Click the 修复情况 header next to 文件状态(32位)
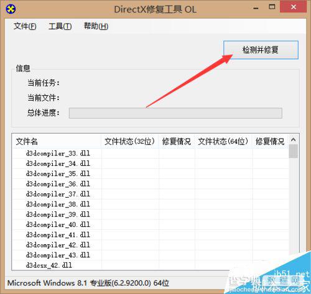The height and width of the screenshot is (294, 311). click(x=177, y=141)
